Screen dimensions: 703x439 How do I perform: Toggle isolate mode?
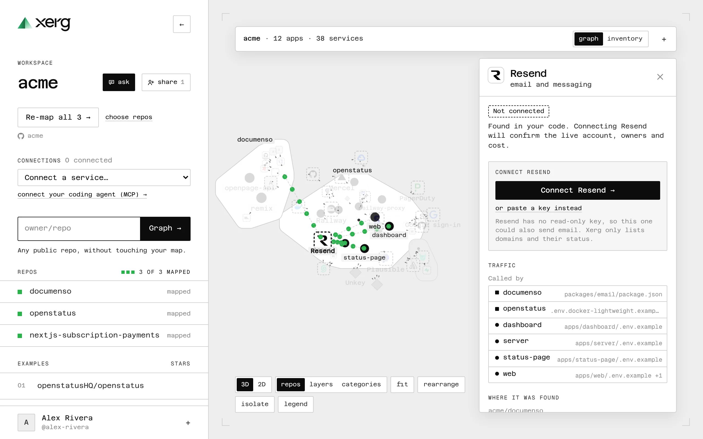click(255, 404)
